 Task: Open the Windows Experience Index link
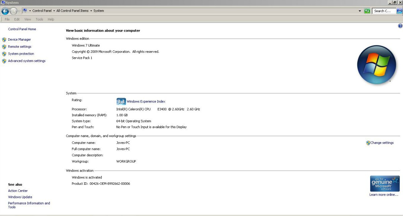(x=146, y=101)
